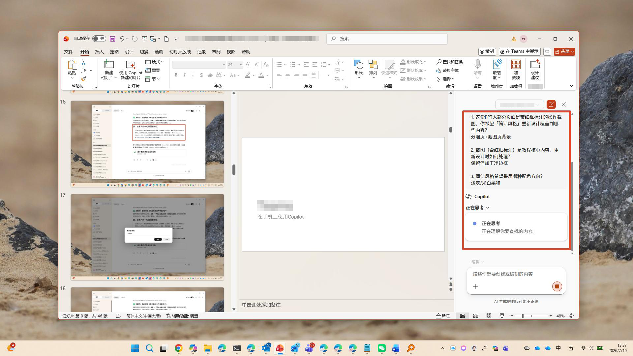Clear all text formatting
This screenshot has width=633, height=356.
266,65
